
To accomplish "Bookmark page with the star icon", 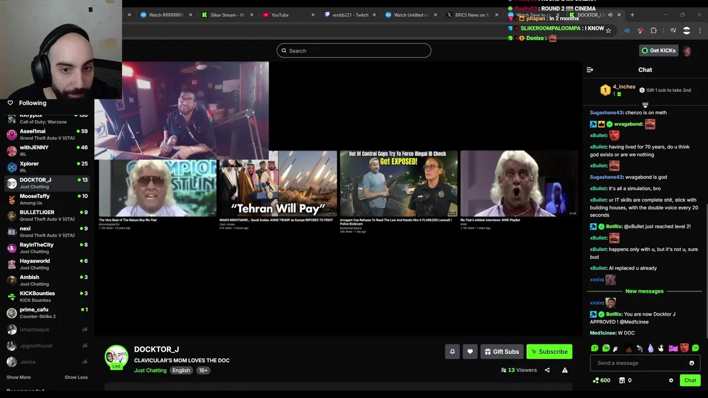I will coord(608,30).
